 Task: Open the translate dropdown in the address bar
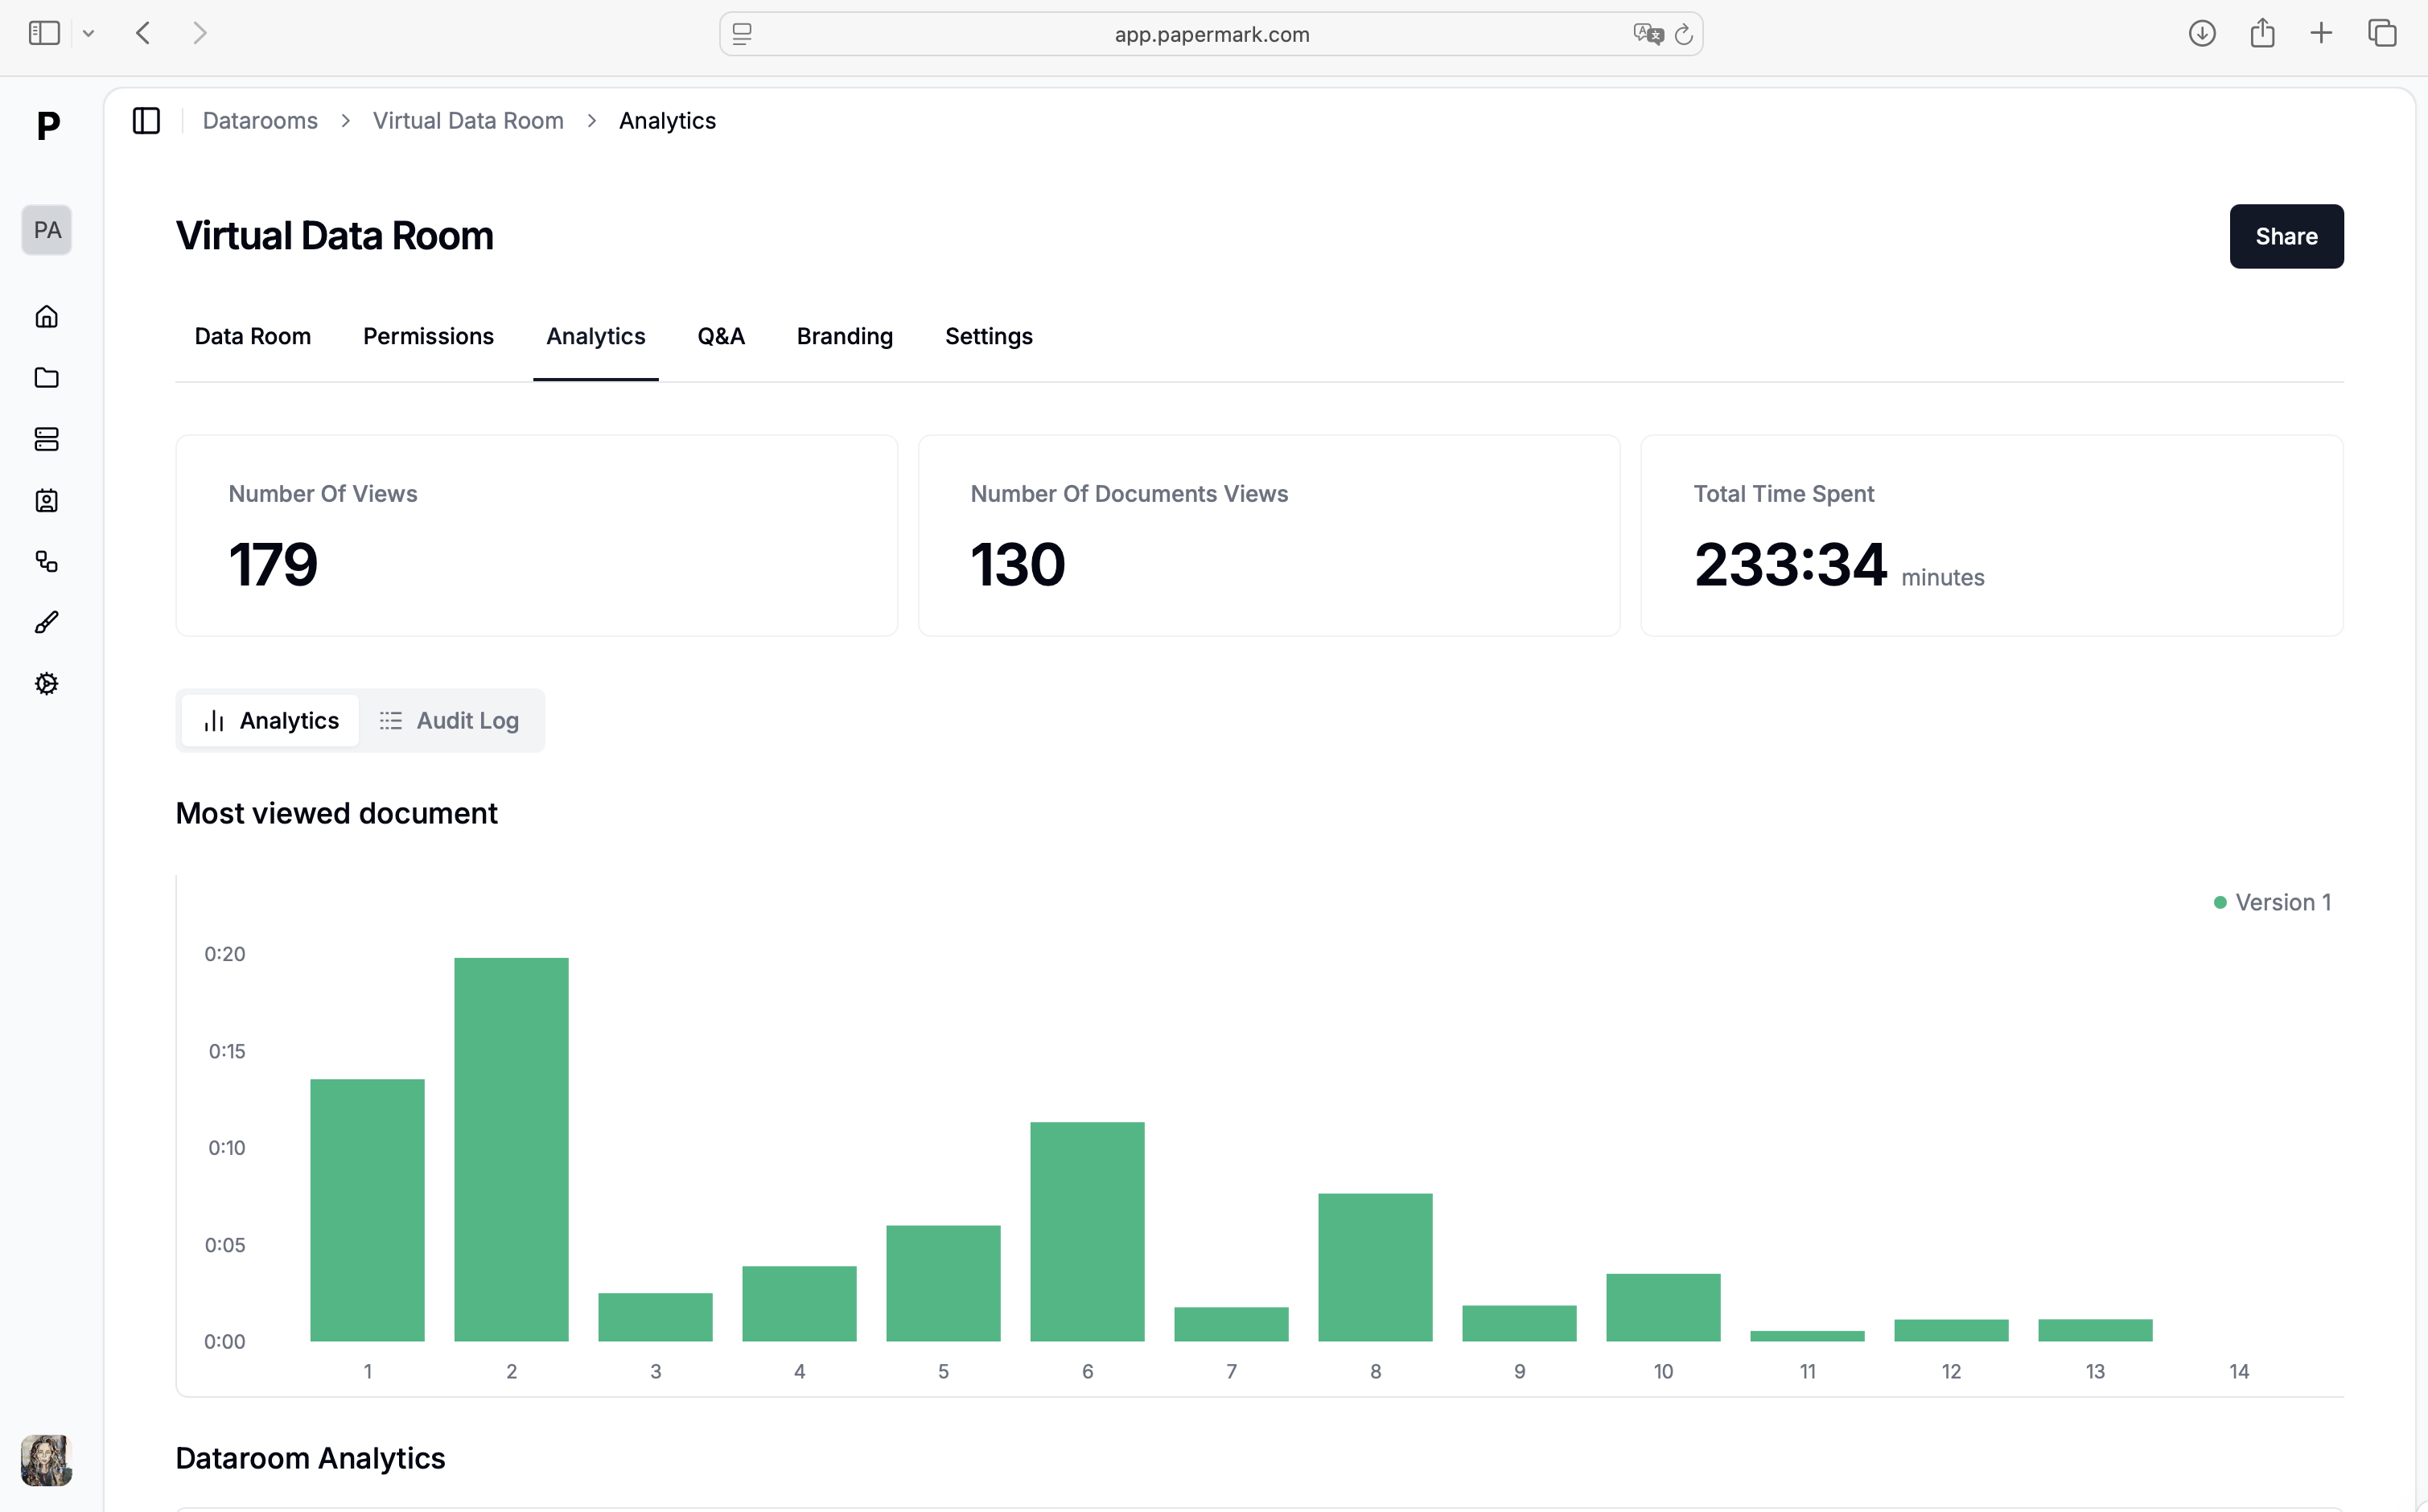[x=1646, y=33]
